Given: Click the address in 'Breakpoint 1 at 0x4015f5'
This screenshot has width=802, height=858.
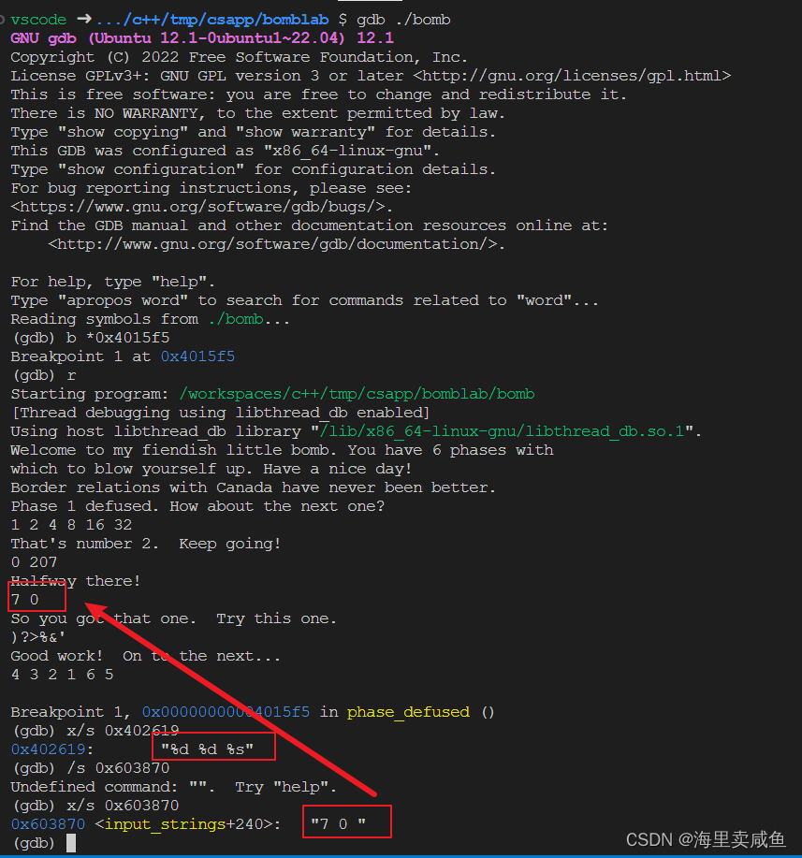Looking at the screenshot, I should click(197, 356).
